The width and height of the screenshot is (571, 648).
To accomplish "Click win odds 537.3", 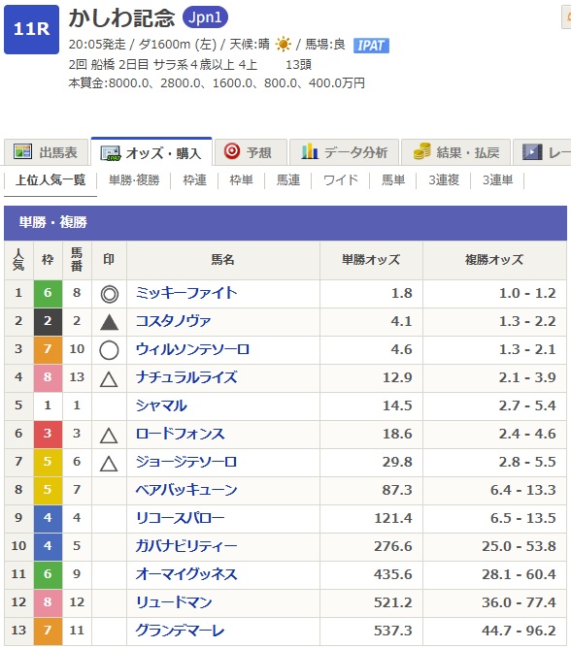I will pos(393,631).
